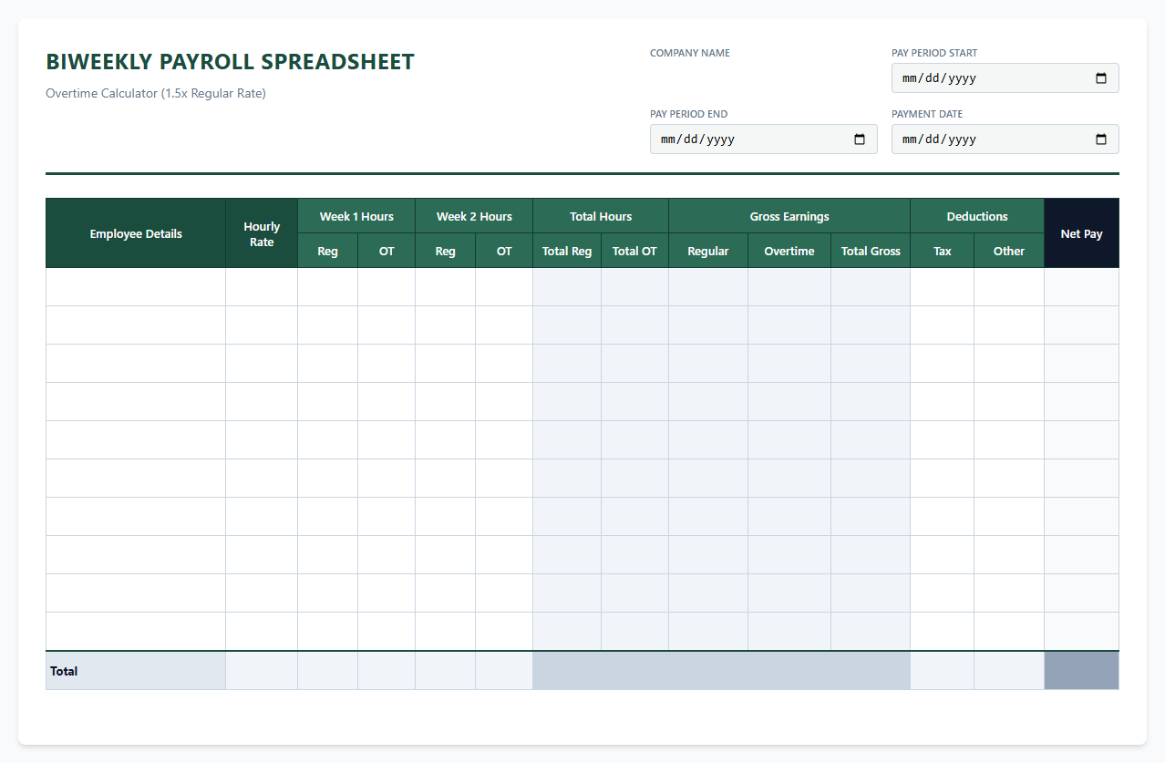Click the Total Gross subheader
This screenshot has height=763, width=1165.
871,251
